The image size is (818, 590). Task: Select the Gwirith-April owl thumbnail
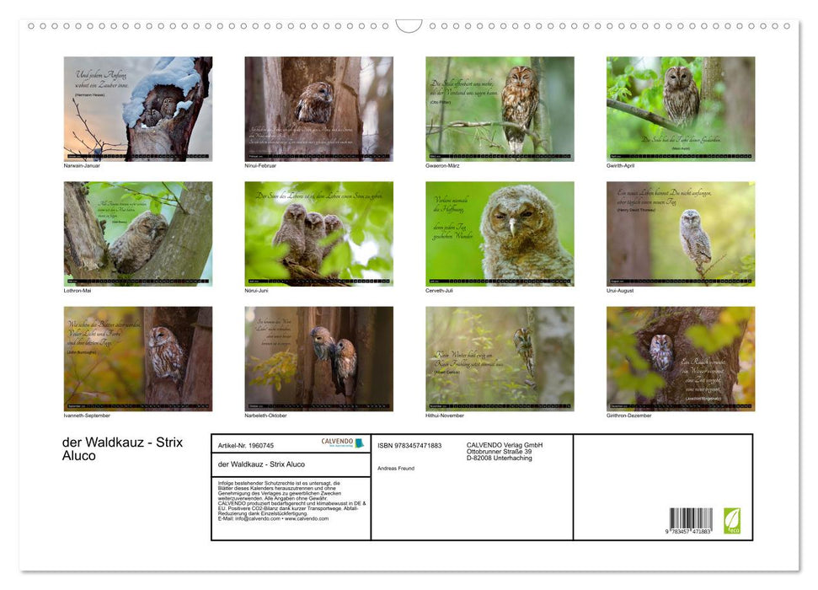point(680,109)
